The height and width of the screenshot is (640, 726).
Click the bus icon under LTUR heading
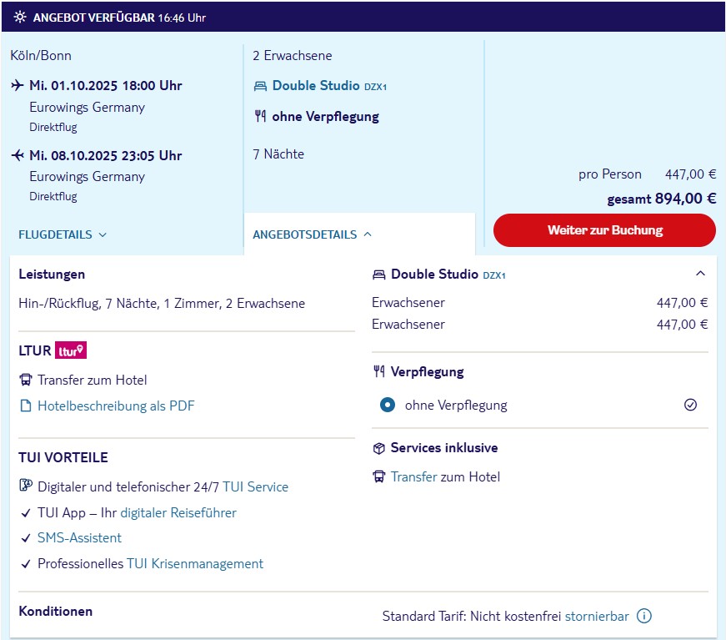click(26, 380)
